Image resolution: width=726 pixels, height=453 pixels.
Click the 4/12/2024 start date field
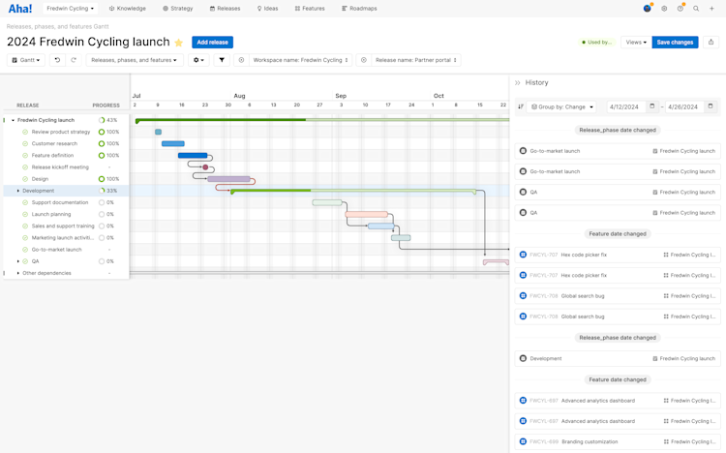(624, 107)
